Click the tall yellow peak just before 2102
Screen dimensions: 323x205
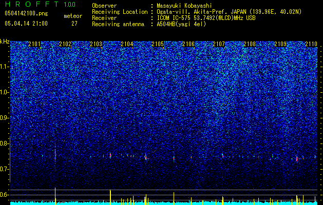(x=55, y=196)
